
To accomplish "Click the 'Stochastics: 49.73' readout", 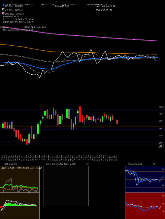I will coord(11,17).
